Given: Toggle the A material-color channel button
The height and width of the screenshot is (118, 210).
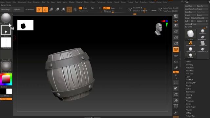Looking at the screenshot, I should click(80, 8).
